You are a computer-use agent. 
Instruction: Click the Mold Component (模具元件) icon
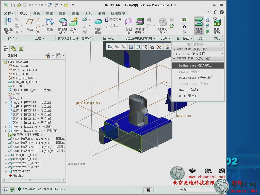[163, 22]
